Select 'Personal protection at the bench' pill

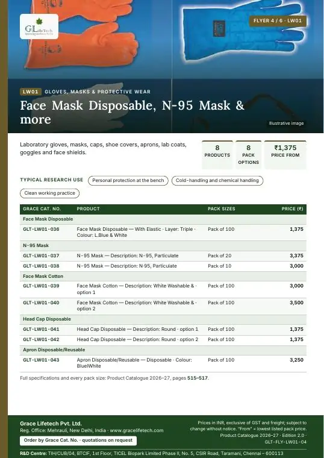click(128, 181)
